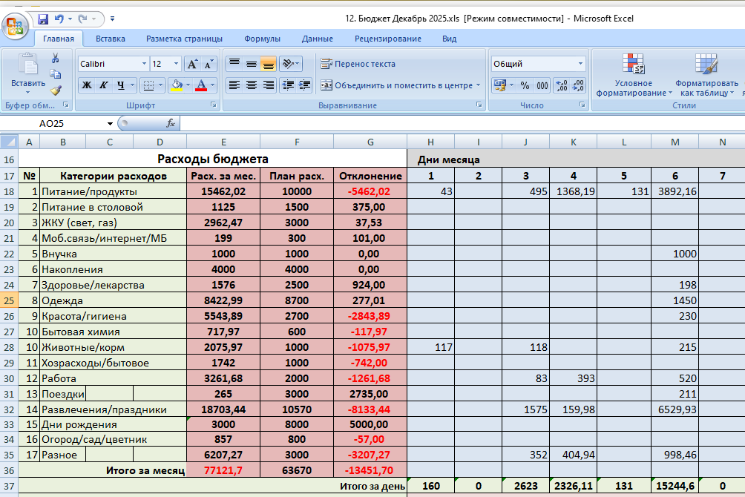Align text left
Screen dimensions: 745x497
[x=234, y=85]
